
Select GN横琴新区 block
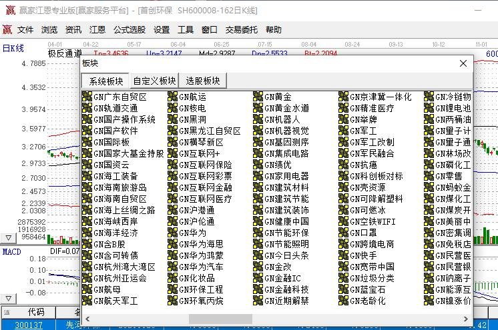point(202,142)
